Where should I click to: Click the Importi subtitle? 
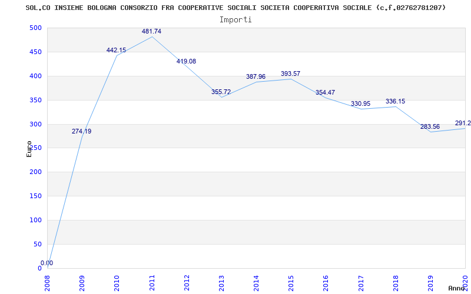[x=235, y=20]
